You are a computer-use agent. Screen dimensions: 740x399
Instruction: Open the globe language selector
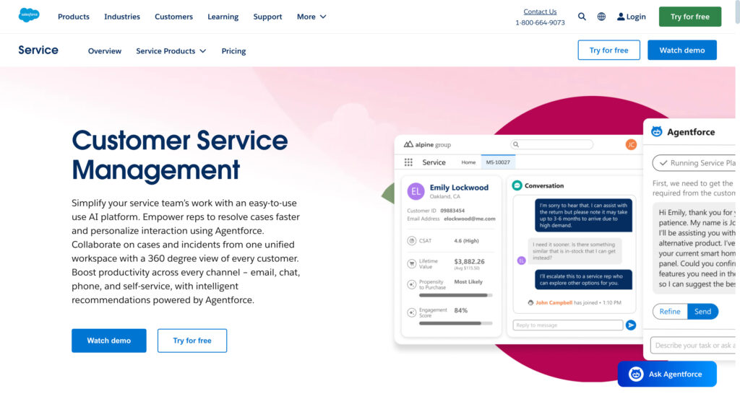coord(601,17)
